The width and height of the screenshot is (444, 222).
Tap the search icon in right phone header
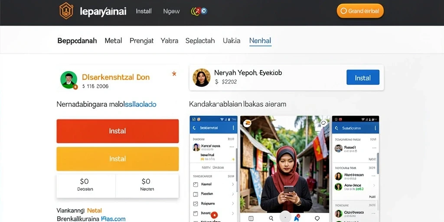click(x=336, y=128)
